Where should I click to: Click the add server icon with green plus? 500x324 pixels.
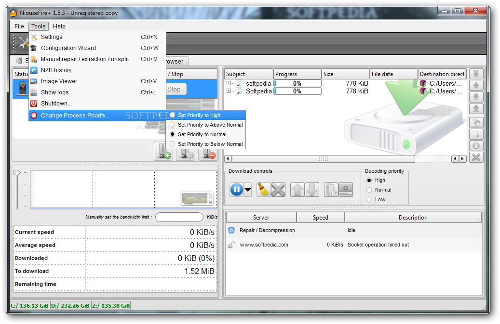[x=164, y=151]
